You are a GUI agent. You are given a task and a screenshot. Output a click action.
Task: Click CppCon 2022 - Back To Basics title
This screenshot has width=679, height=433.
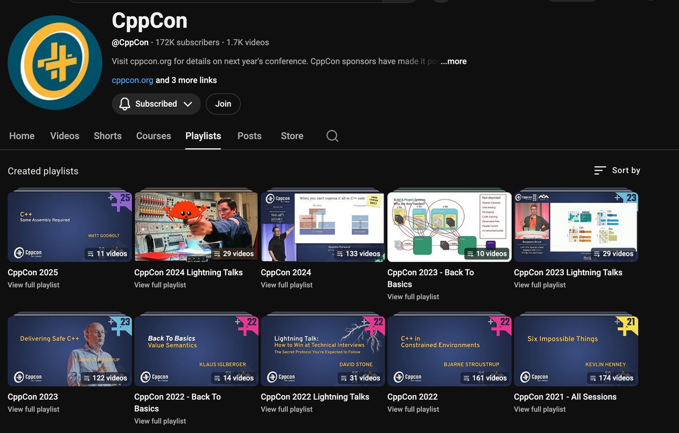(178, 402)
